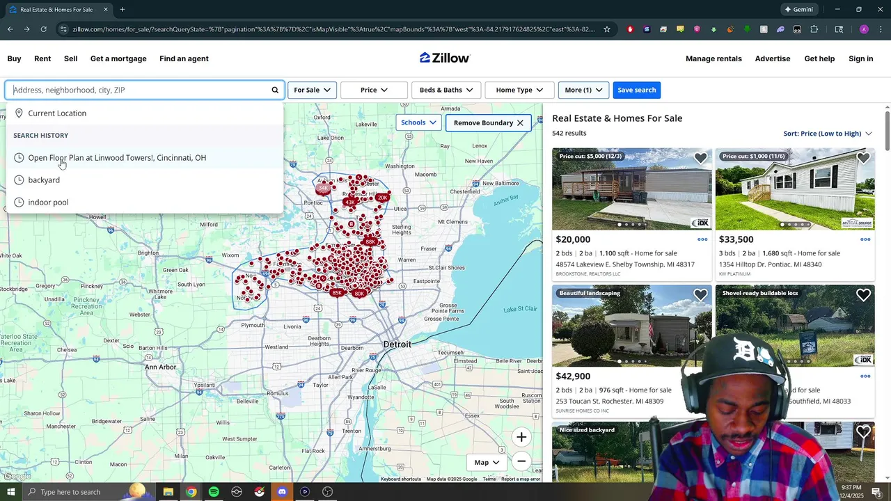This screenshot has height=501, width=891.
Task: Open Get help page
Action: click(819, 58)
